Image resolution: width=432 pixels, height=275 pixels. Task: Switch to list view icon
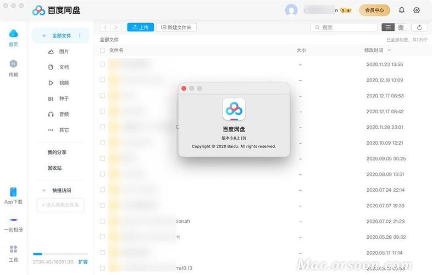pos(388,27)
